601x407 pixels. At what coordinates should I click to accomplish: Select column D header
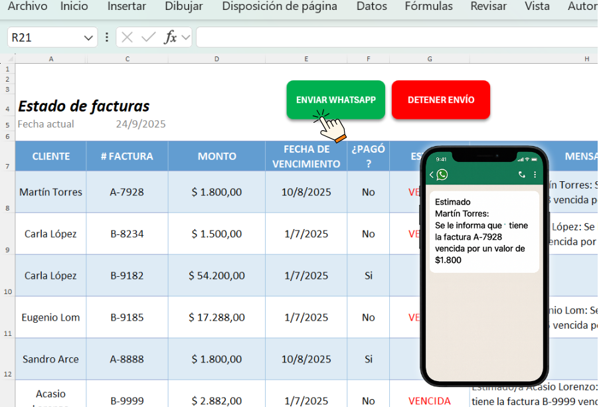(x=216, y=59)
